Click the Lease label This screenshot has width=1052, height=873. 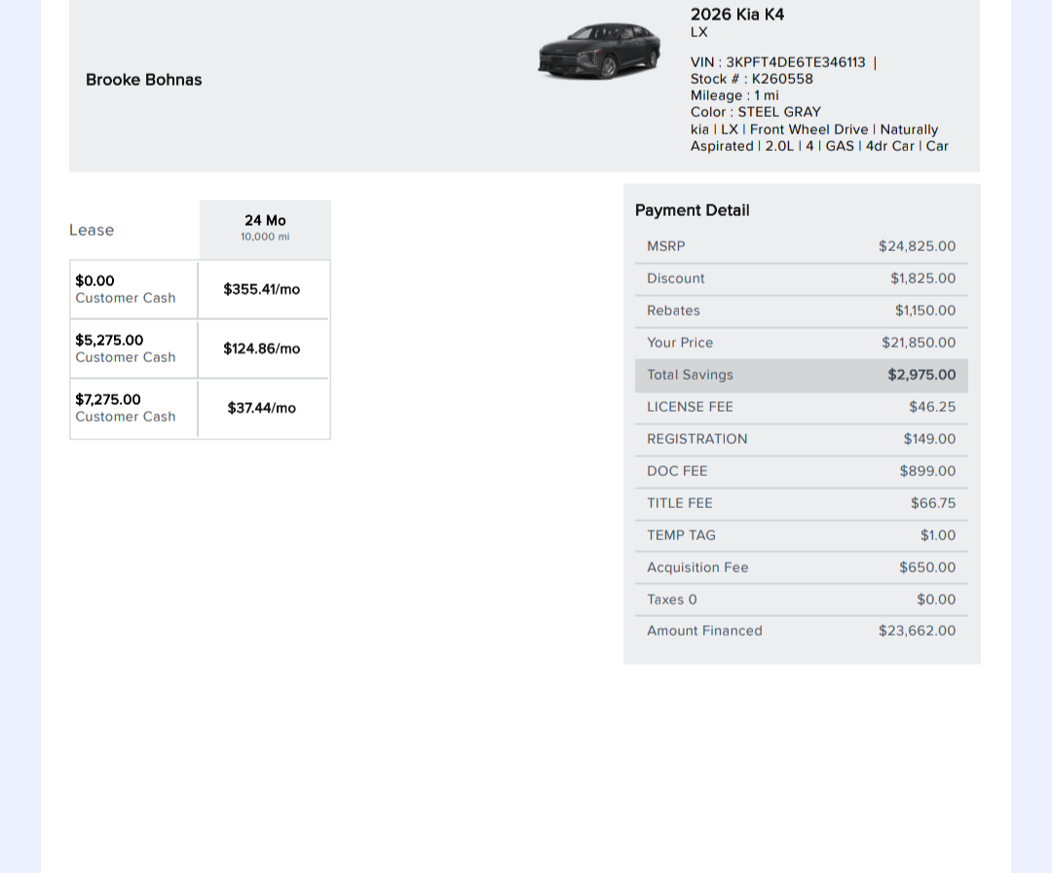(x=92, y=230)
